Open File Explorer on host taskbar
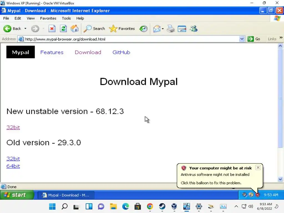Viewport: 284px width, 213px height. (113, 206)
